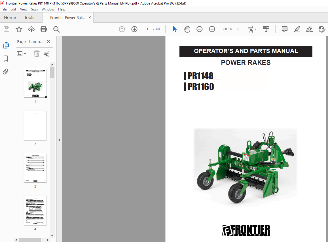Click the POWER RAKES title text
Image resolution: width=328 pixels, height=242 pixels.
click(246, 63)
